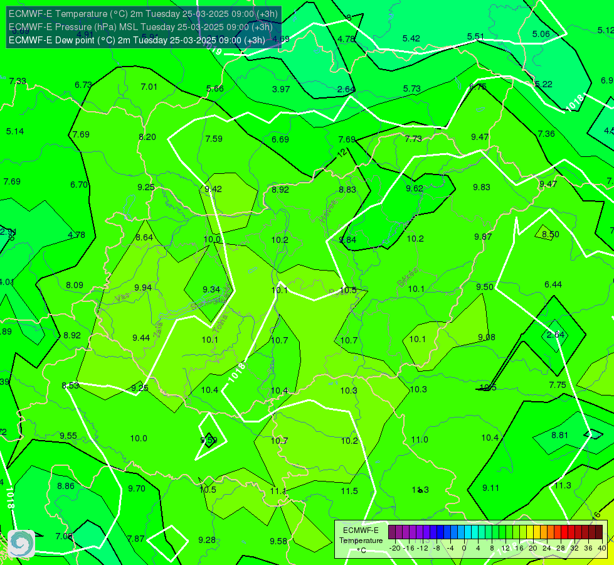Click the temperature value 9.70
Screen dimensions: 614x565
click(137, 488)
